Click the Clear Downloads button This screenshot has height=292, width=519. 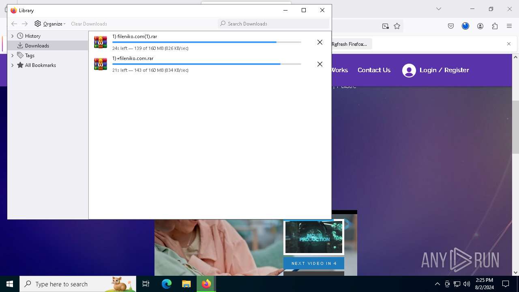pos(89,24)
